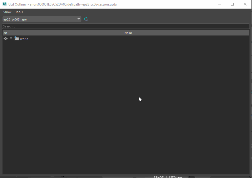Click the RANGE_1_127 Shape label at bottom
This screenshot has height=178, width=252.
168,177
